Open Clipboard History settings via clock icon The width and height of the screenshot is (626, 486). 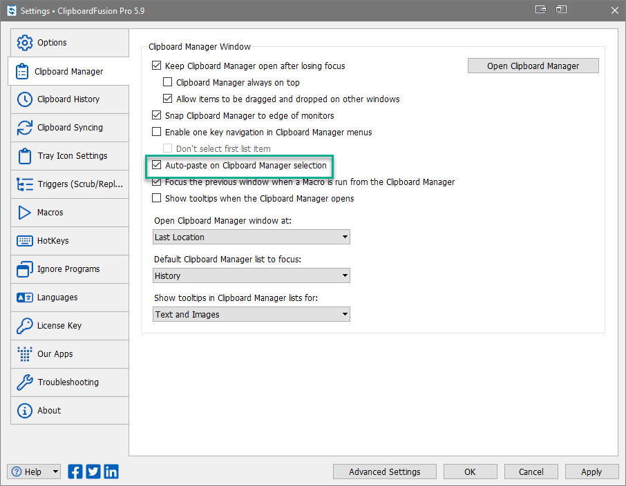[x=67, y=99]
